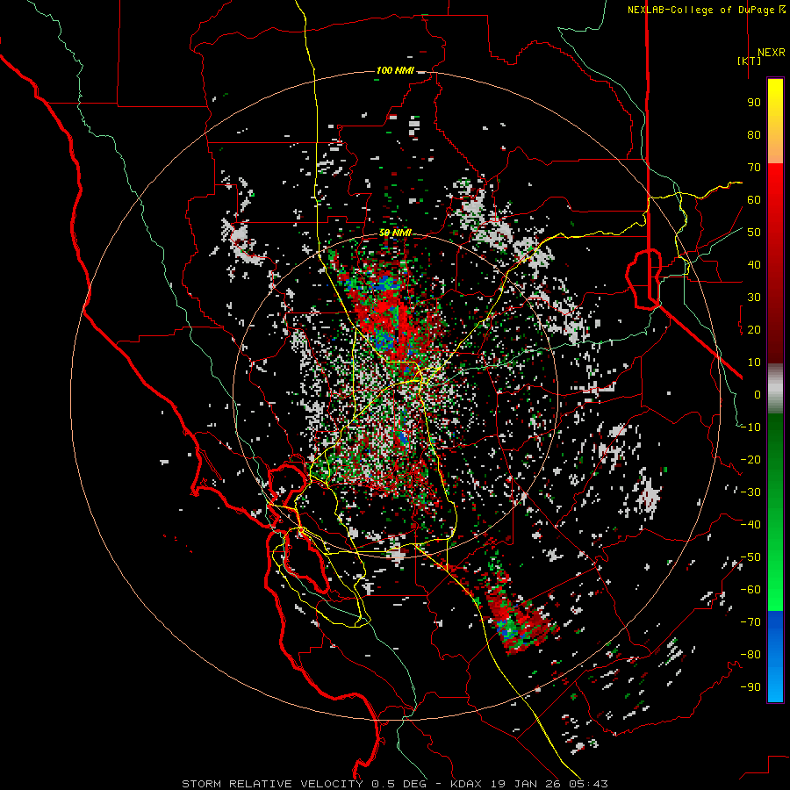Click the 60 value on the velocity scale
790x790 pixels.
754,200
